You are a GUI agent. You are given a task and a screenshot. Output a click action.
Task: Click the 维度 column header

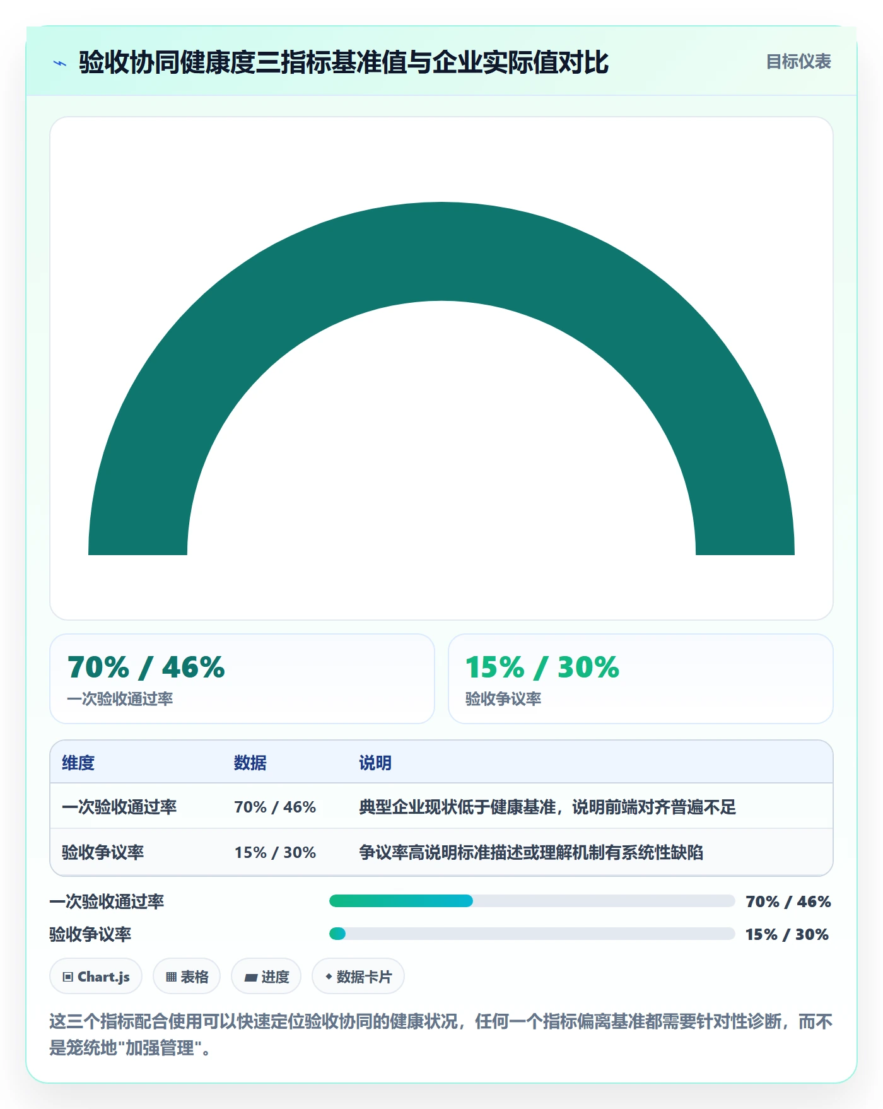pos(78,763)
